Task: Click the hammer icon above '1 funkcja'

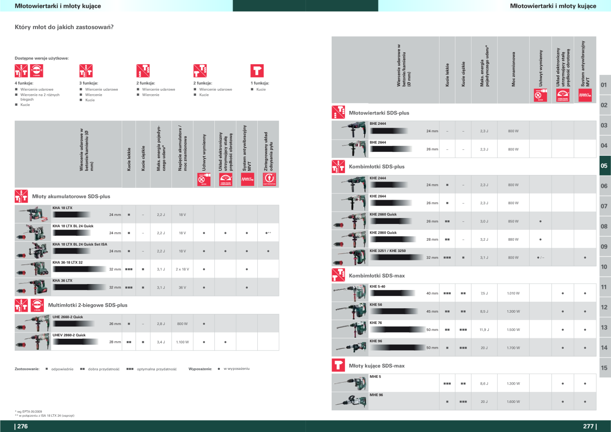Action: tap(257, 71)
